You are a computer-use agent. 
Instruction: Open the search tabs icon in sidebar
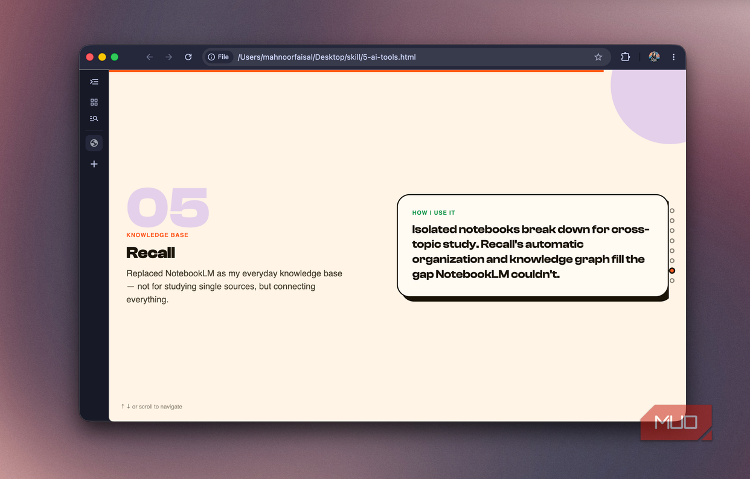(x=94, y=119)
